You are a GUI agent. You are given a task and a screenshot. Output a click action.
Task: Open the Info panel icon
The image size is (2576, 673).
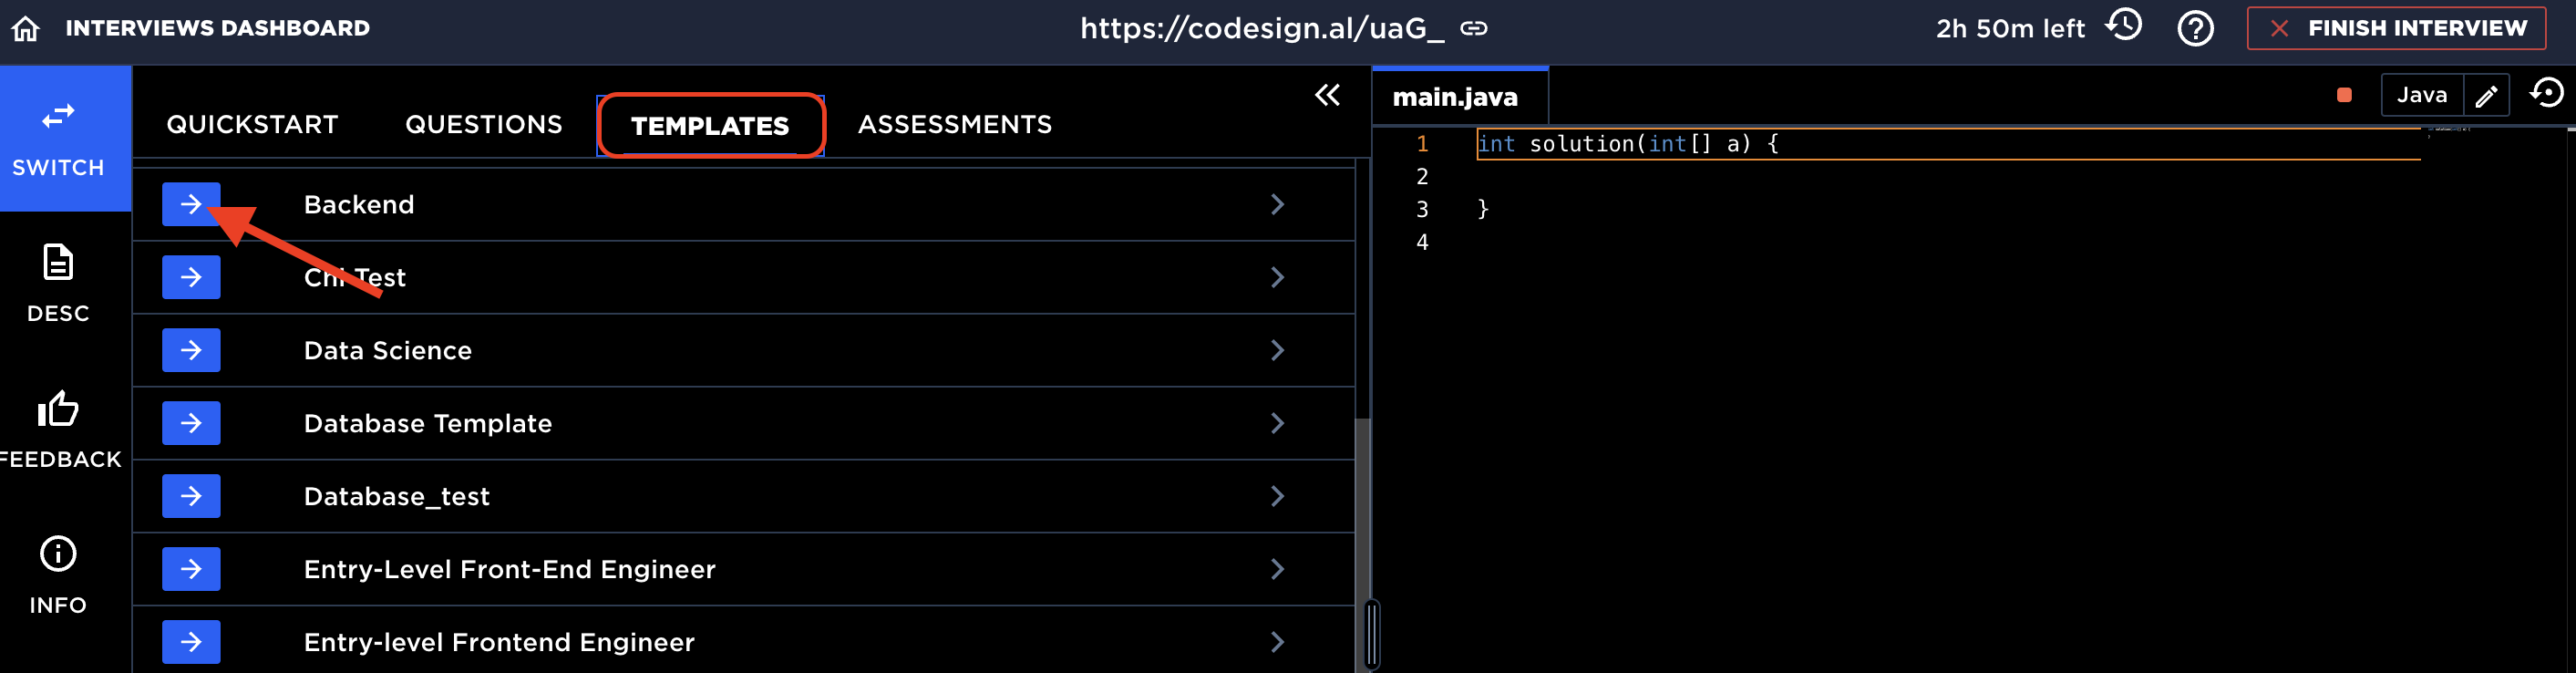point(58,575)
